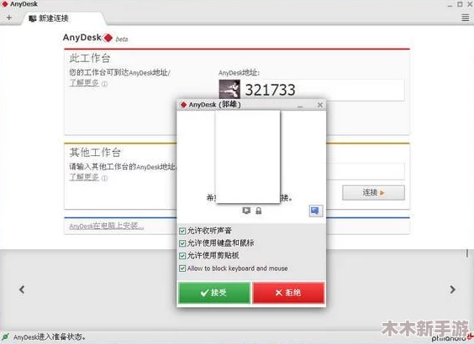Accept the request with 接受 button
This screenshot has height=344, width=474.
pyautogui.click(x=214, y=292)
